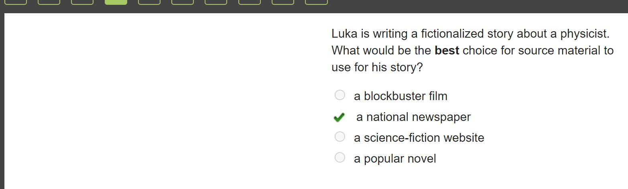Open the seventh question navigation box
Screen dimensions: 628x189
[216, 2]
